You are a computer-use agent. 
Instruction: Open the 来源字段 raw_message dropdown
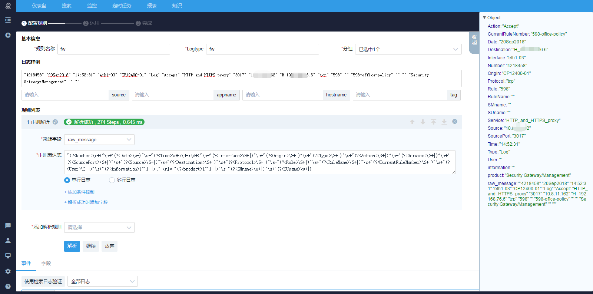click(x=99, y=140)
